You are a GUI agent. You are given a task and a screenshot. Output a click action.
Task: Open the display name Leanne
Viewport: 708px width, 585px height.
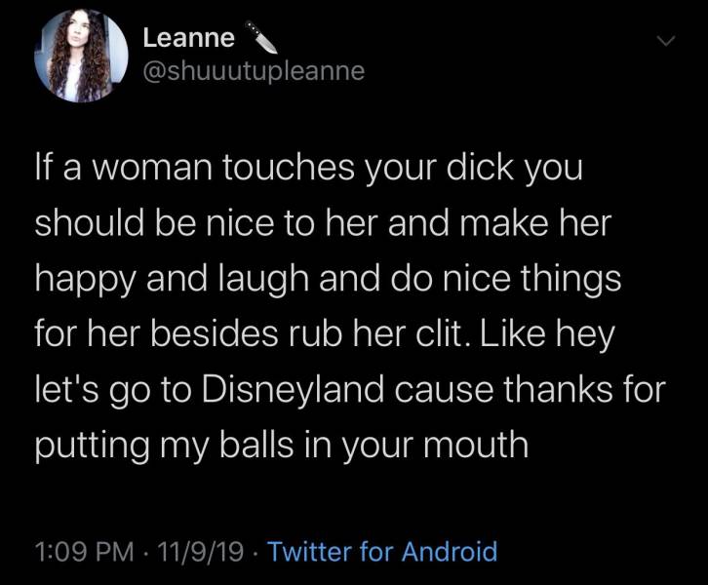coord(188,39)
